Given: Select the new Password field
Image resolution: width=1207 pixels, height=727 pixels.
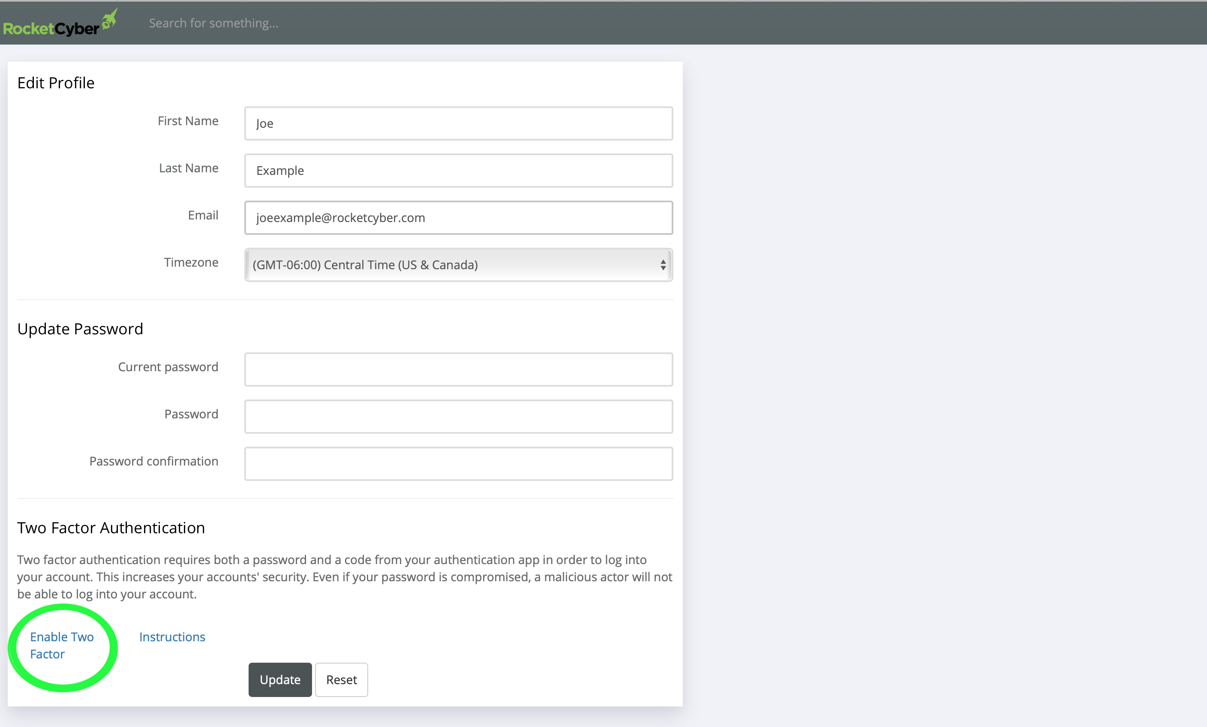Looking at the screenshot, I should (x=458, y=416).
